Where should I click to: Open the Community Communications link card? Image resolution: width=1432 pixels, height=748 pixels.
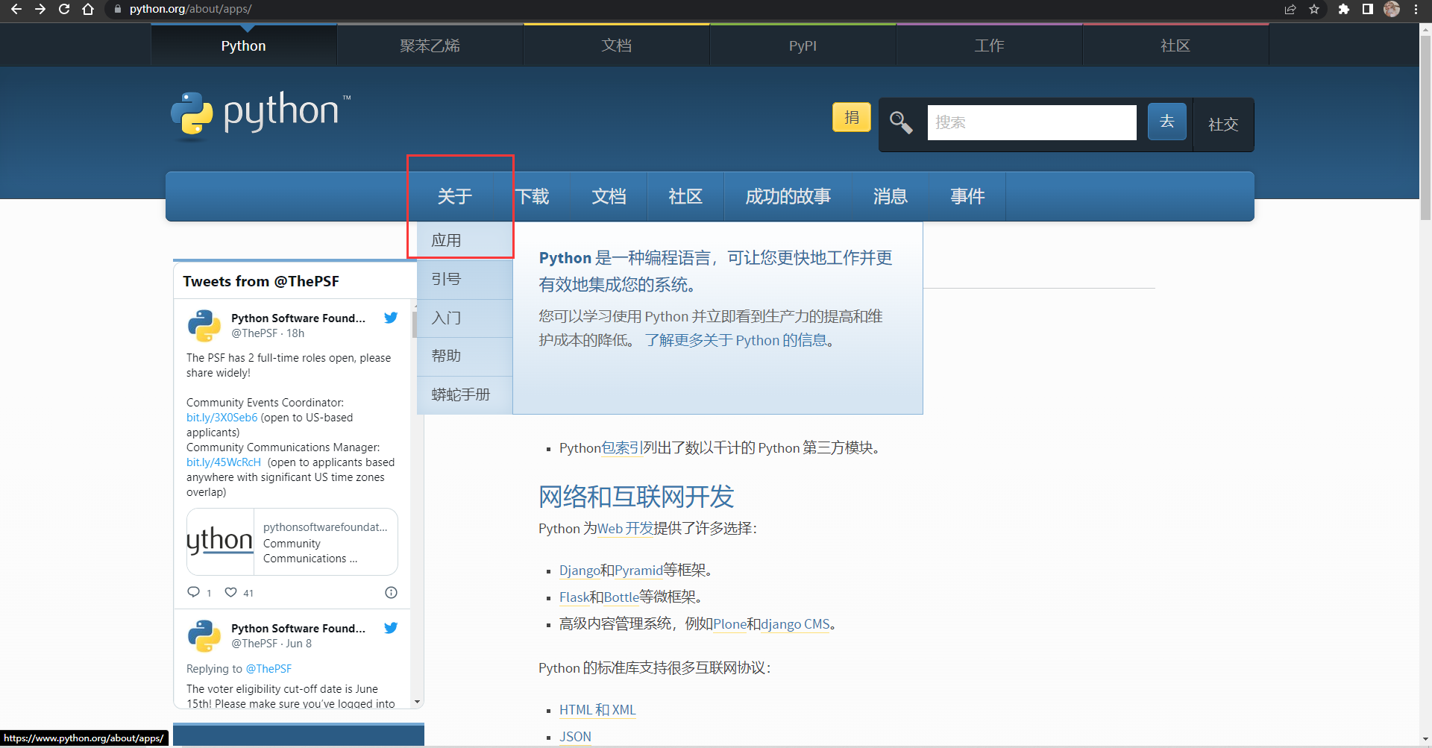pyautogui.click(x=292, y=542)
